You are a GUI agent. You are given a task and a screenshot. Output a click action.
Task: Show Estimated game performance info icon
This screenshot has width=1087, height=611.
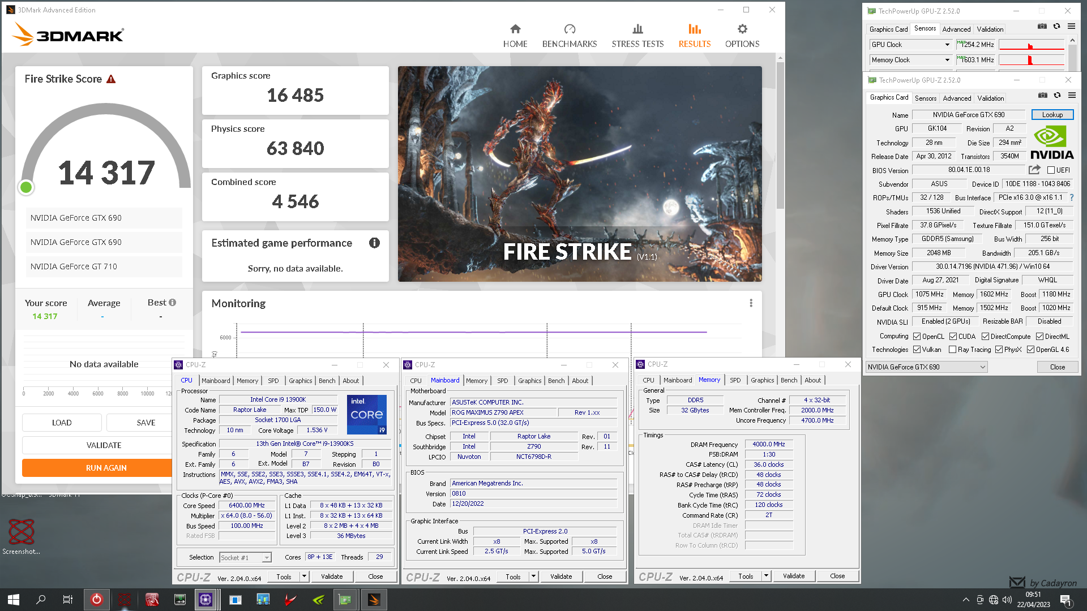(x=374, y=243)
